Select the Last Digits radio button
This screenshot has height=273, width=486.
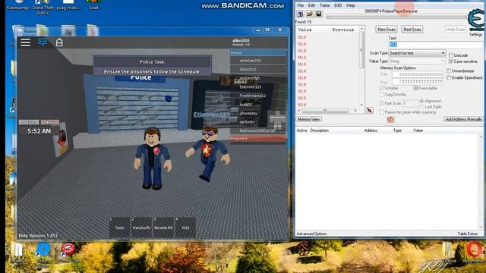(x=421, y=107)
